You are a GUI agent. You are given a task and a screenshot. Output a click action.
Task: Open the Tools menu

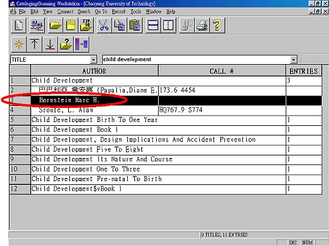click(x=136, y=12)
